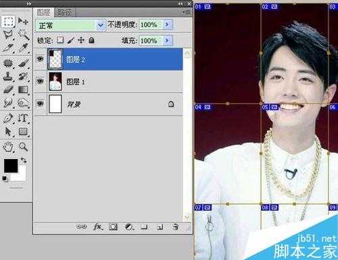Choose the Magic Wand tool
Image resolution: width=338 pixels, height=260 pixels.
[x=23, y=34]
